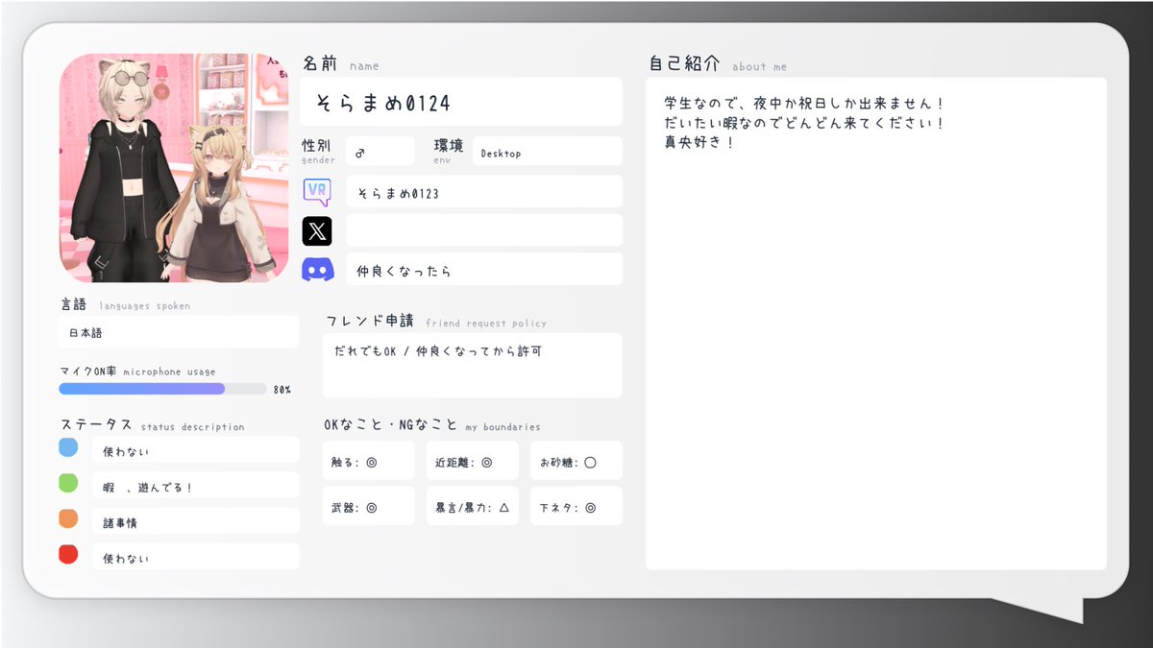Click the red status description 使わない

click(x=196, y=557)
